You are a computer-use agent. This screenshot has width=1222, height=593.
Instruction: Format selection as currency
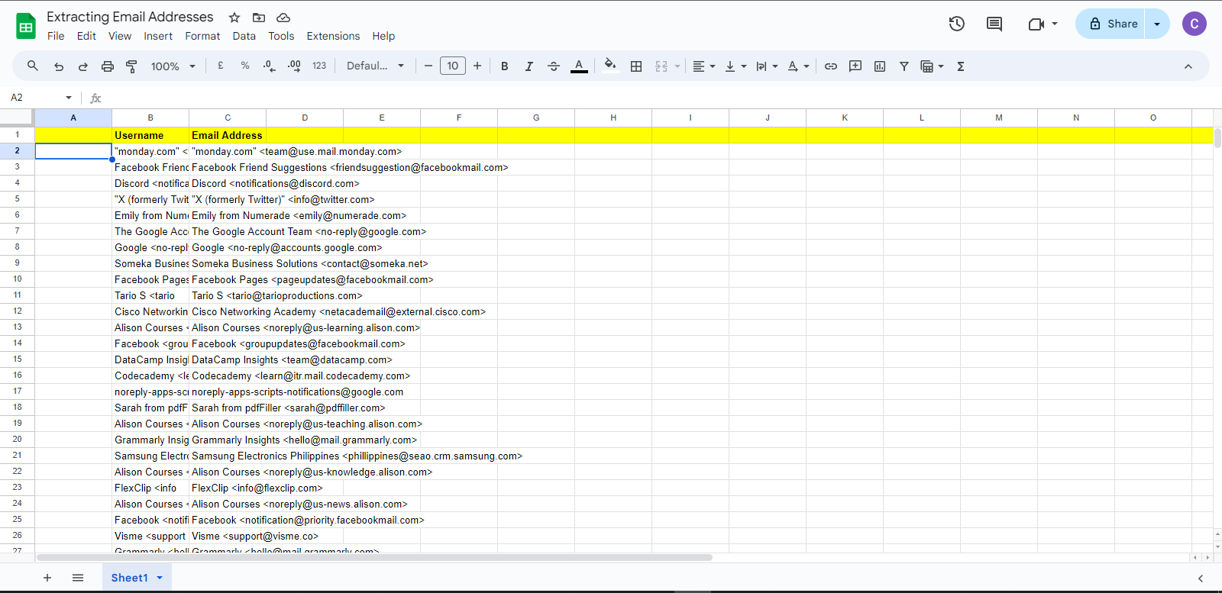tap(221, 66)
